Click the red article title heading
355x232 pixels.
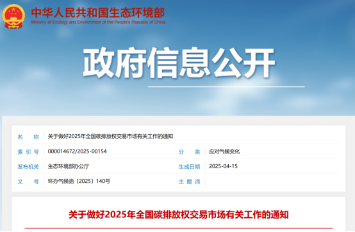[179, 215]
